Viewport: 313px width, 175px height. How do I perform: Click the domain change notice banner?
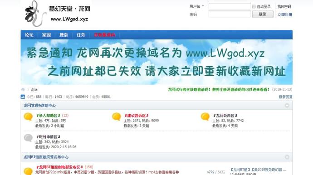click(156, 62)
